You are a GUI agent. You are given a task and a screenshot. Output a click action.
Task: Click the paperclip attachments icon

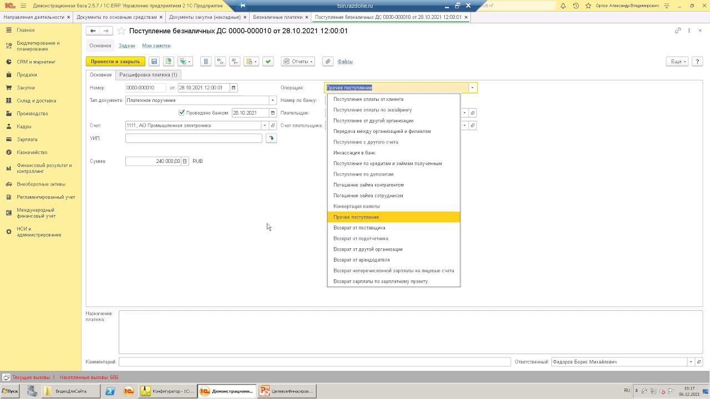(x=328, y=62)
